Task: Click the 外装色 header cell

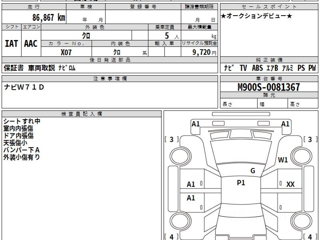Action: pyautogui.click(x=95, y=27)
